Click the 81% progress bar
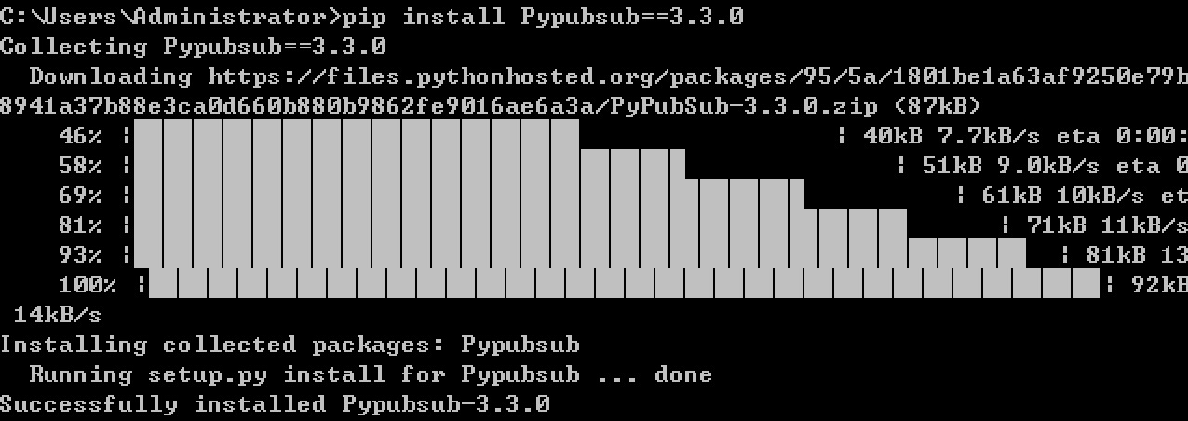1188x421 pixels. point(565,225)
